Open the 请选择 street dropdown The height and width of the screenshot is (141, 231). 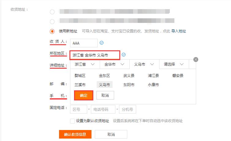[174, 64]
